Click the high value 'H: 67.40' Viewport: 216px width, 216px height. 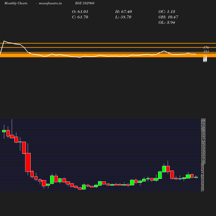pyautogui.click(x=124, y=12)
